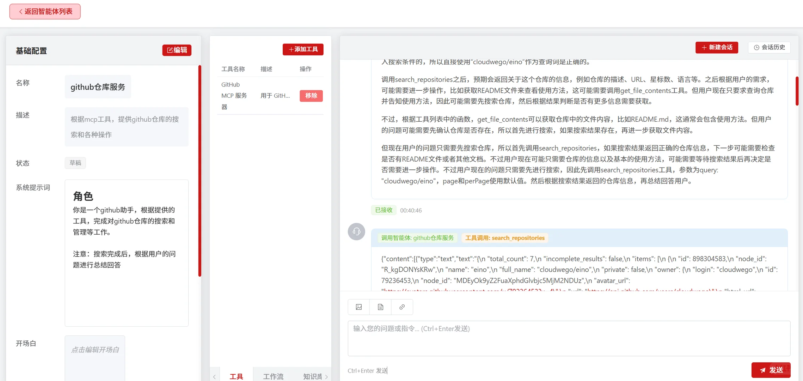Click the back chevron on 返回智能体列表
Image resolution: width=803 pixels, height=381 pixels.
coord(20,11)
